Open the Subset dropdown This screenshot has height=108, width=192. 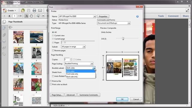[84, 47]
